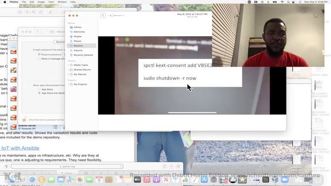Screen dimensions: 331x186
Task: Open the IoT with Ansible link
Action: [20, 148]
